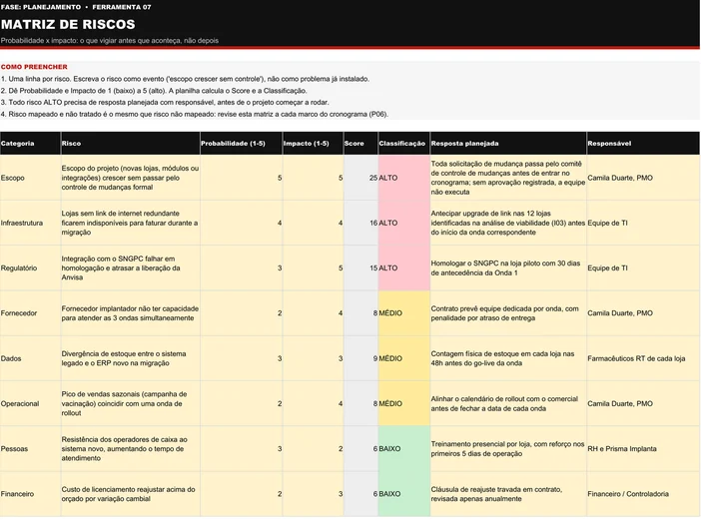Click the 'Responsável' column header
701x520 pixels.
point(643,144)
